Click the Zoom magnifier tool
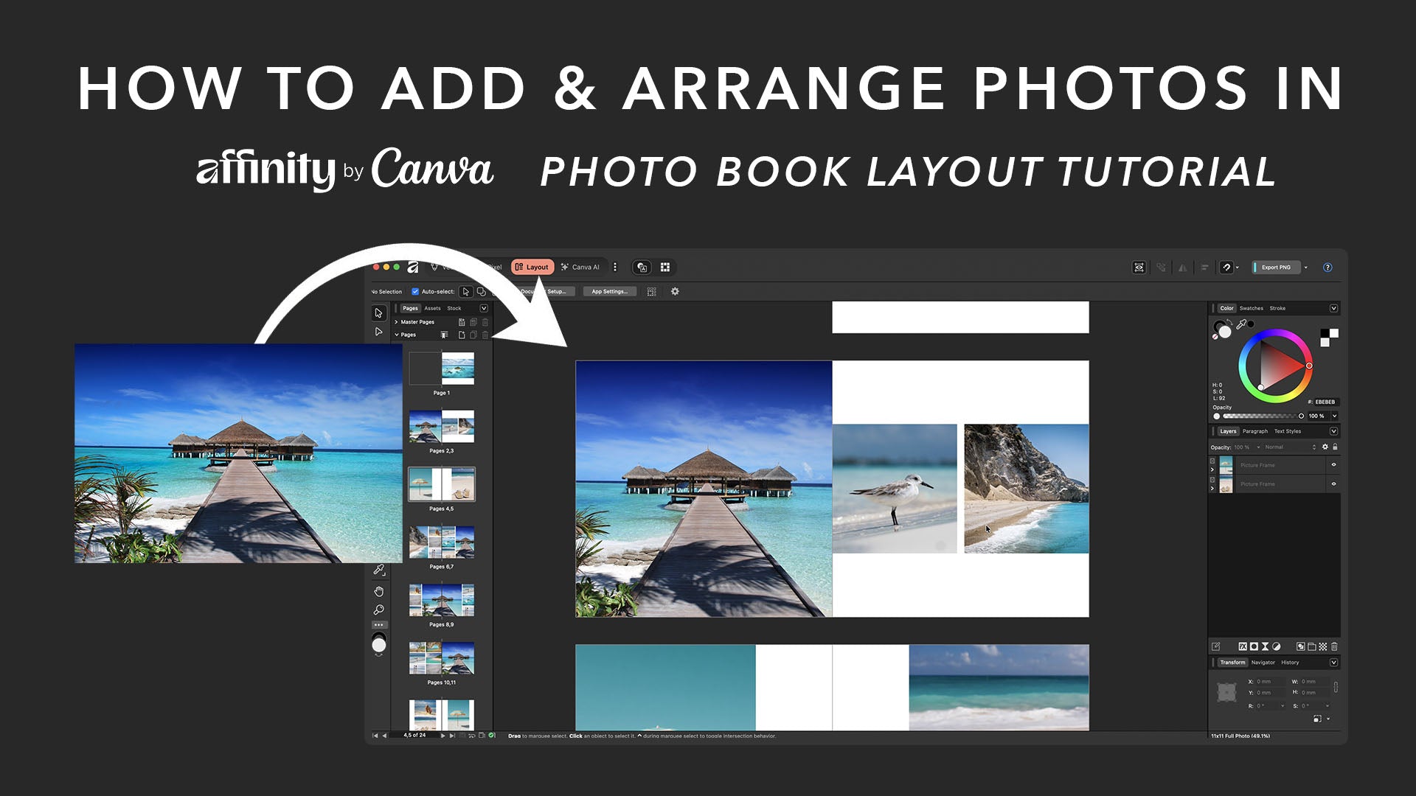Screen dimensions: 1416x796 tap(378, 610)
